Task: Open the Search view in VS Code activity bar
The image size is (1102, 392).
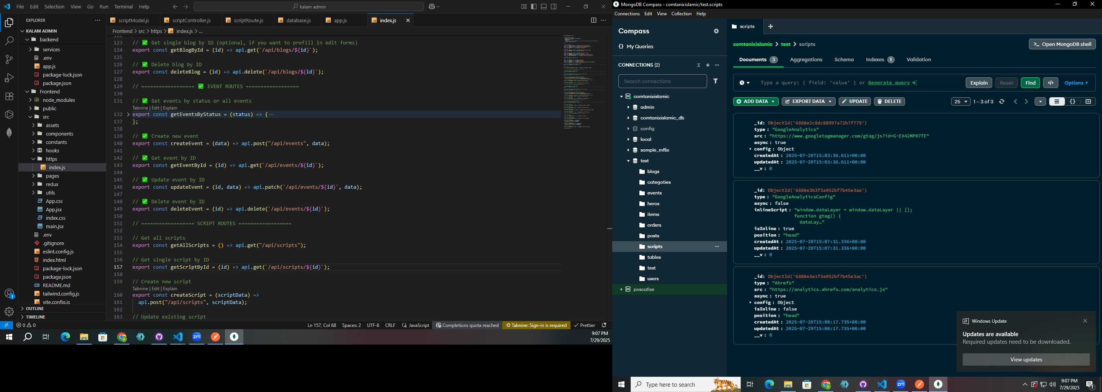Action: [9, 41]
